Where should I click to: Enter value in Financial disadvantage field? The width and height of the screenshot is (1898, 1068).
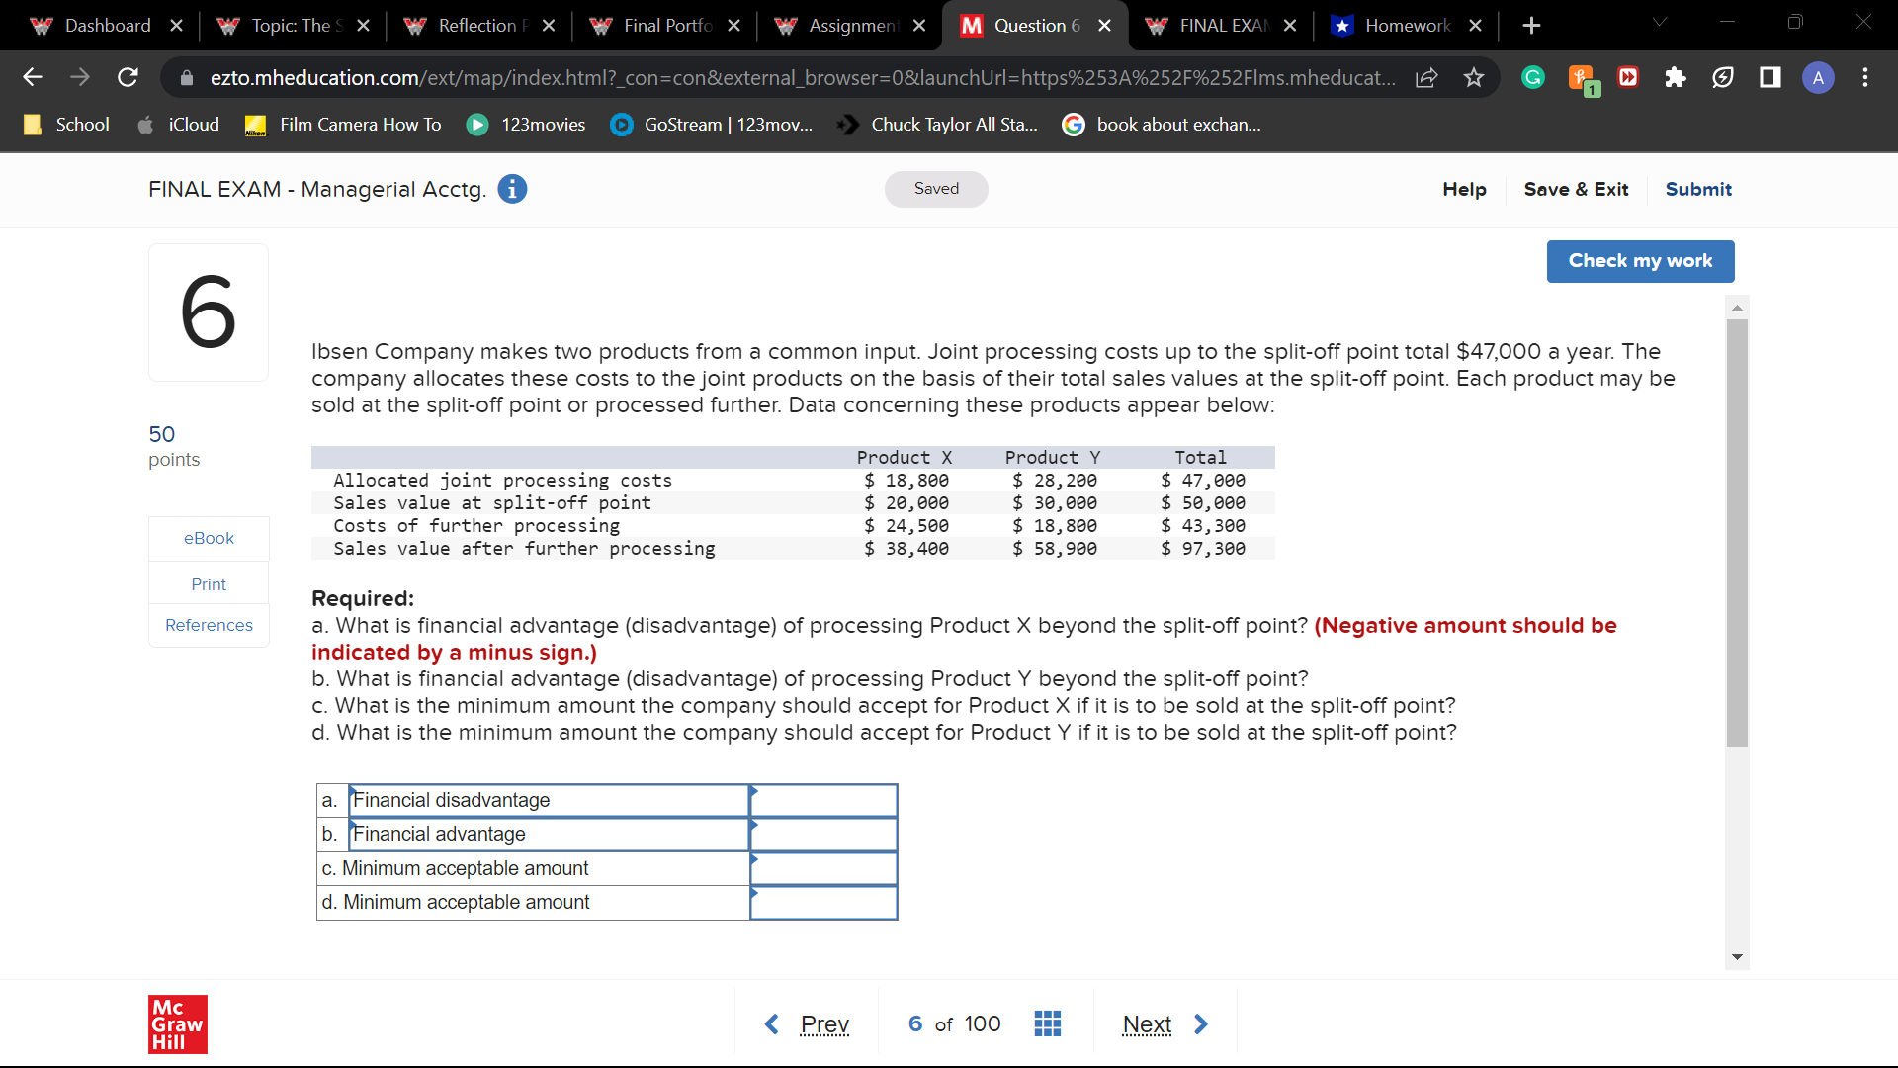[x=823, y=799]
